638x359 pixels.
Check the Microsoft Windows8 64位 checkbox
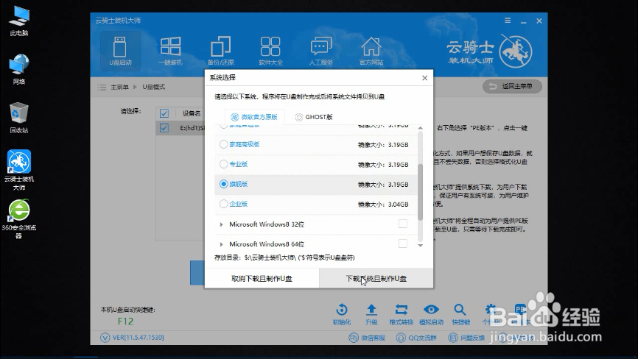(403, 244)
